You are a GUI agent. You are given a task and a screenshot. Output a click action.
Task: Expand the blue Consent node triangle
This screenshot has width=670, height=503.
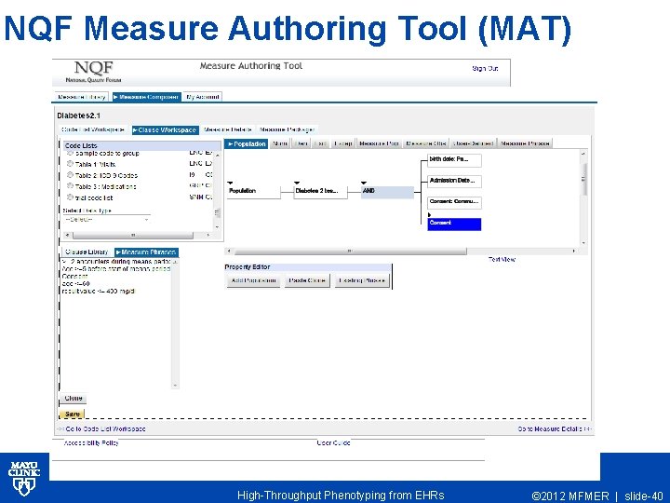pyautogui.click(x=429, y=215)
